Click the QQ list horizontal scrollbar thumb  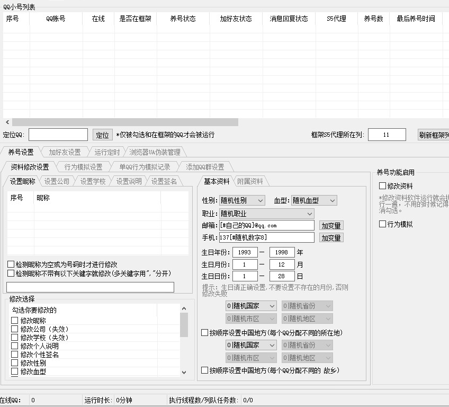pyautogui.click(x=125, y=122)
